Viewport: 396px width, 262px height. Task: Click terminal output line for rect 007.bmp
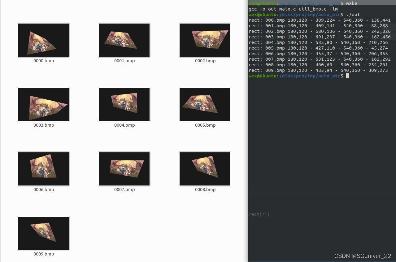click(320, 59)
